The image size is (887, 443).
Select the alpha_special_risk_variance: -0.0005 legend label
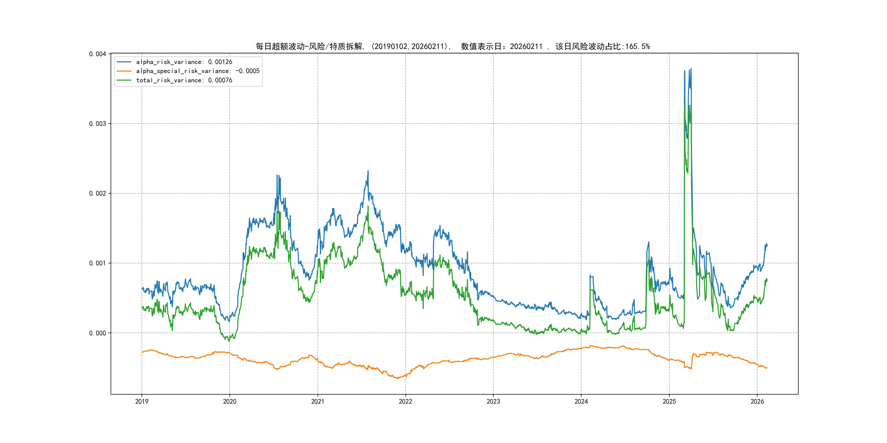[198, 71]
